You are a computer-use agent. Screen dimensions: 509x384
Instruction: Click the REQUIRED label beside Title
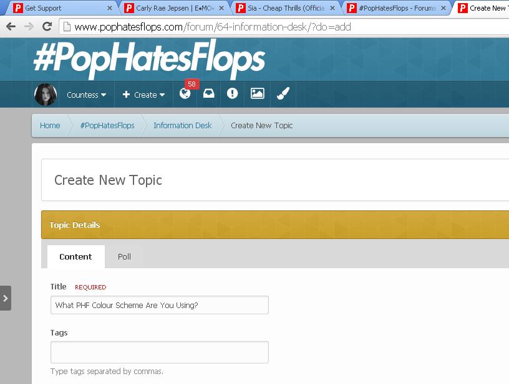90,287
